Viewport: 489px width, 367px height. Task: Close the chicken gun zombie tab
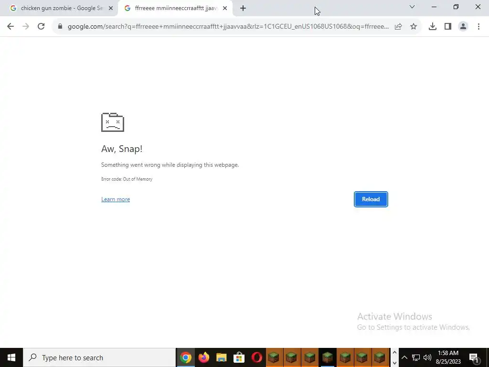(x=111, y=9)
